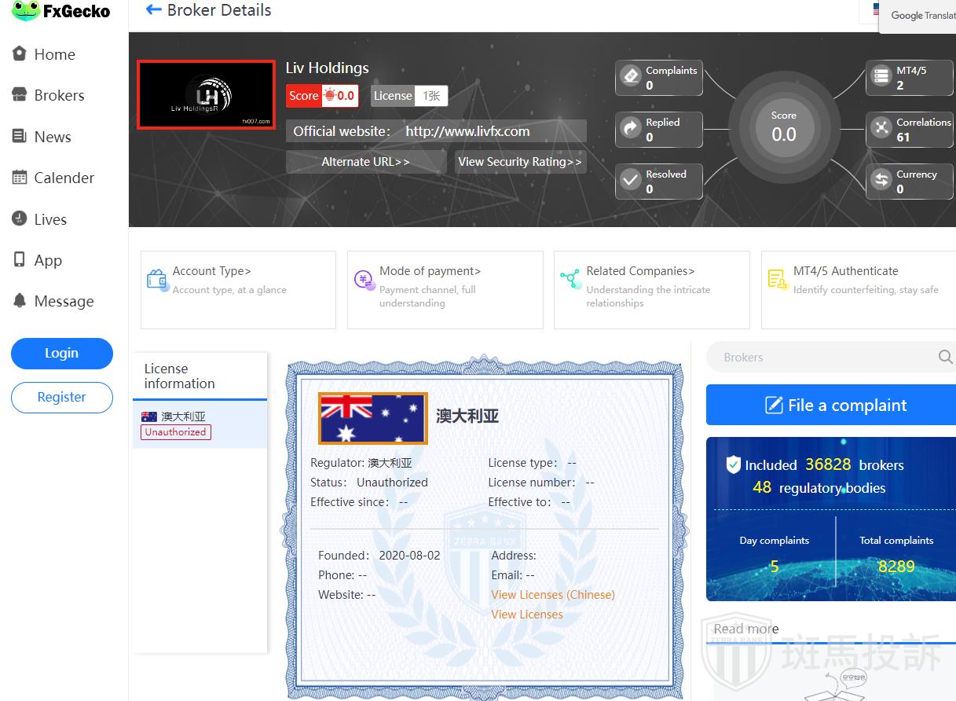Open the View Licenses (Chinese) link
Viewport: 956px width, 701px height.
552,595
